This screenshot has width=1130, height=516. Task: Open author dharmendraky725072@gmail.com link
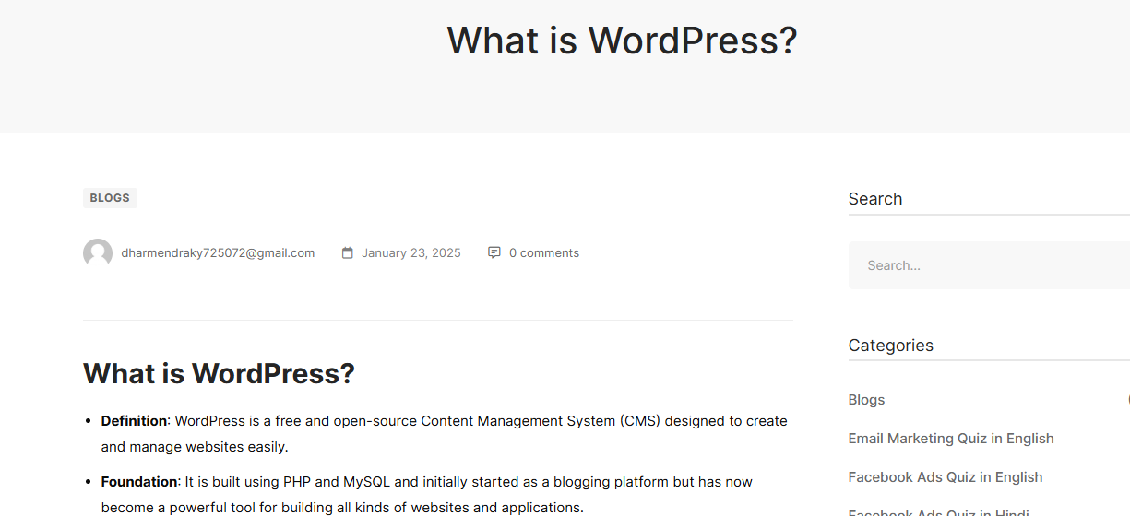coord(218,252)
